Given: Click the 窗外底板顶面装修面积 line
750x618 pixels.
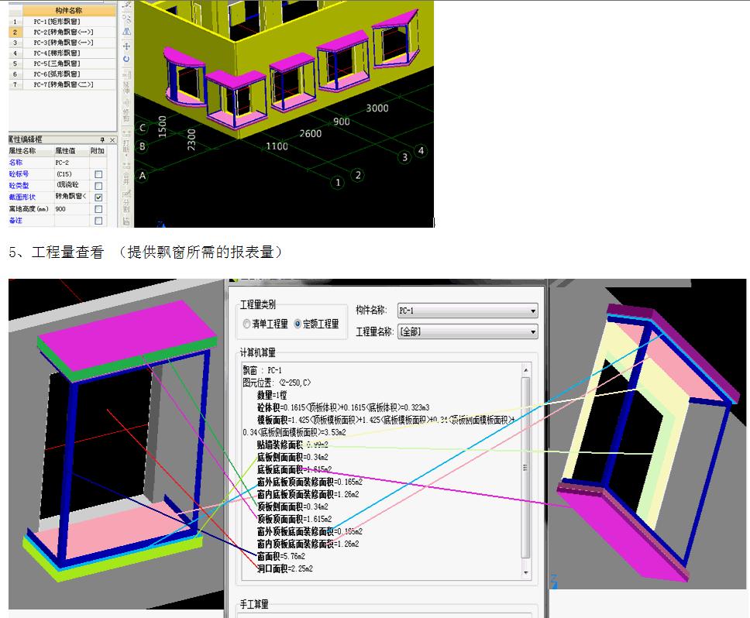Looking at the screenshot, I should (309, 482).
